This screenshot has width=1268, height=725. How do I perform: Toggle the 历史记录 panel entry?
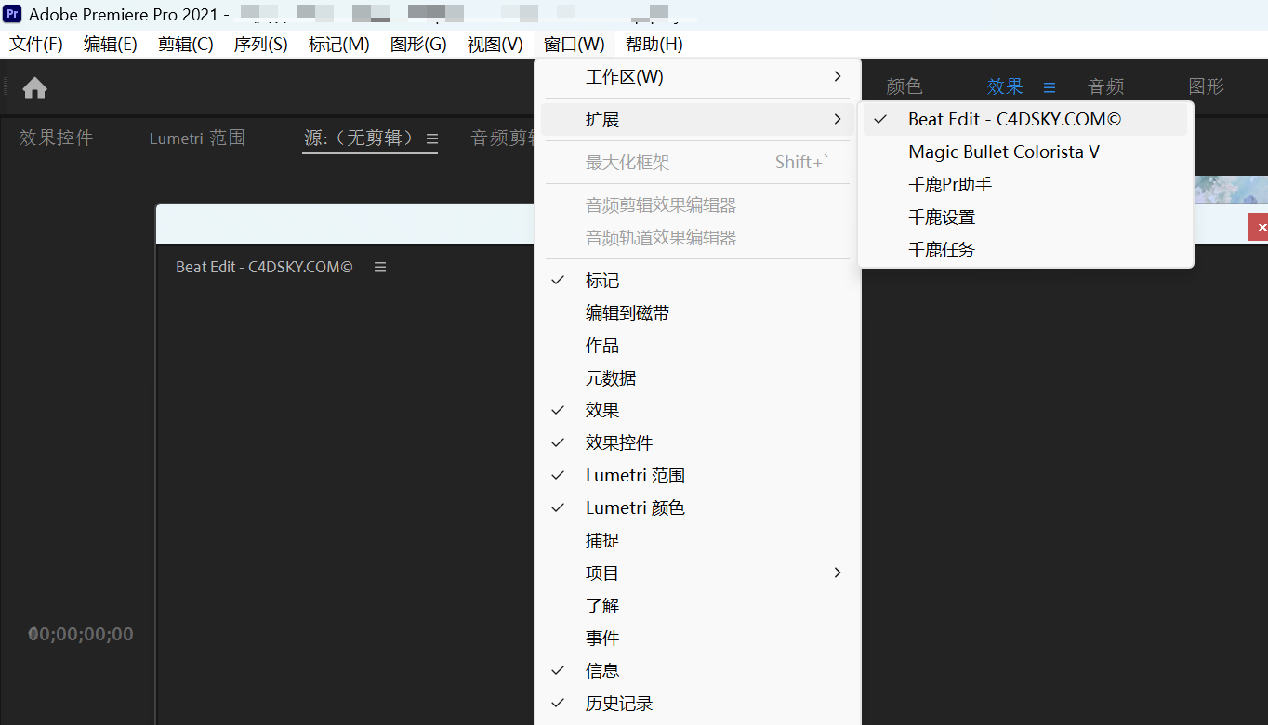[x=625, y=703]
